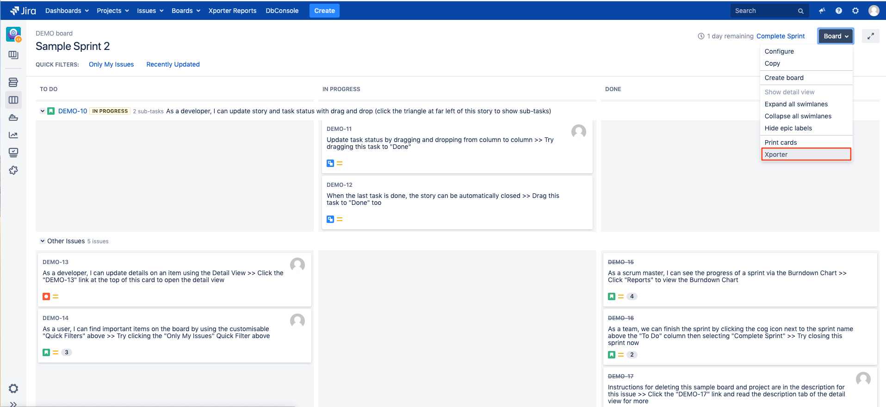Image resolution: width=886 pixels, height=407 pixels.
Task: Toggle the Recently Updated quick filter
Action: tap(173, 64)
